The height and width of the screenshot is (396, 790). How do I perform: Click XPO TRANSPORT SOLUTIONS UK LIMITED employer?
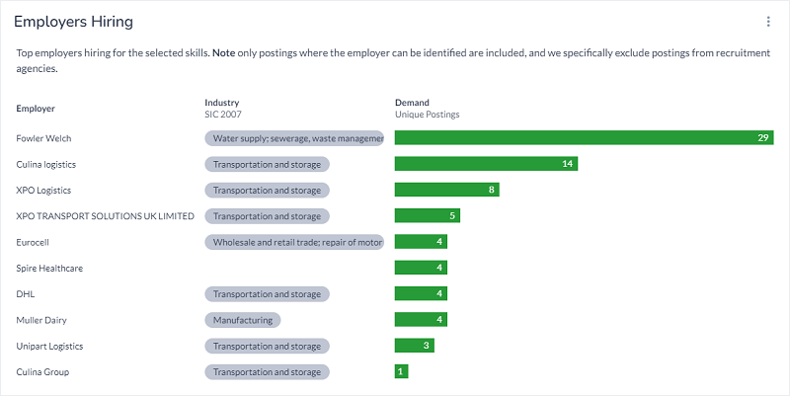pos(106,216)
